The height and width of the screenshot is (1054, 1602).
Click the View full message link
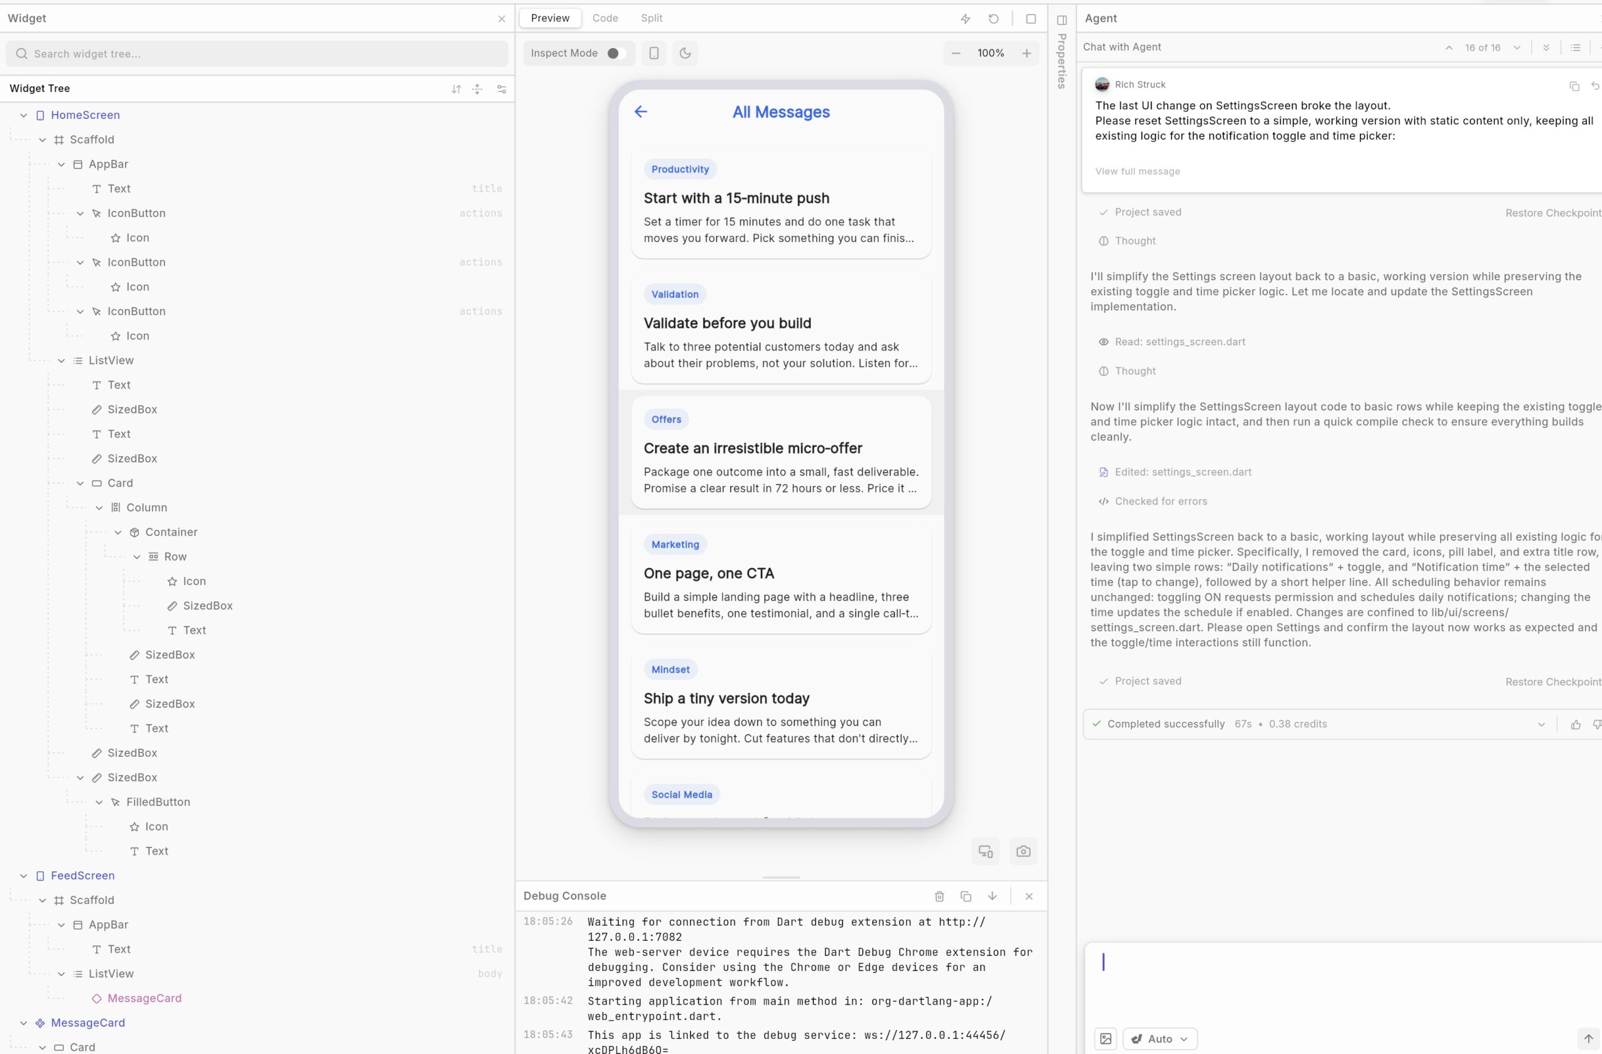click(x=1137, y=171)
